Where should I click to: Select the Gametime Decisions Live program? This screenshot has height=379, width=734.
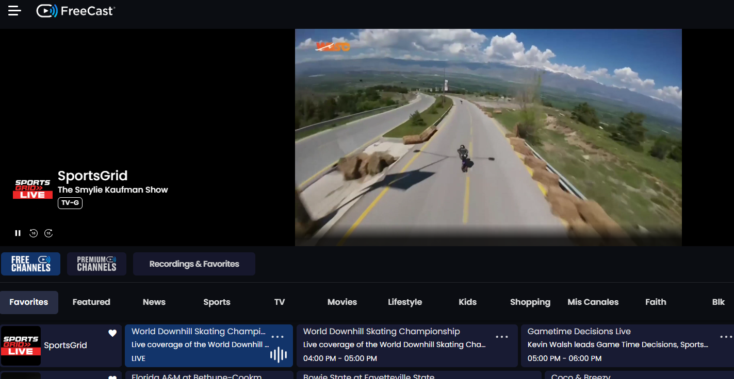point(627,346)
